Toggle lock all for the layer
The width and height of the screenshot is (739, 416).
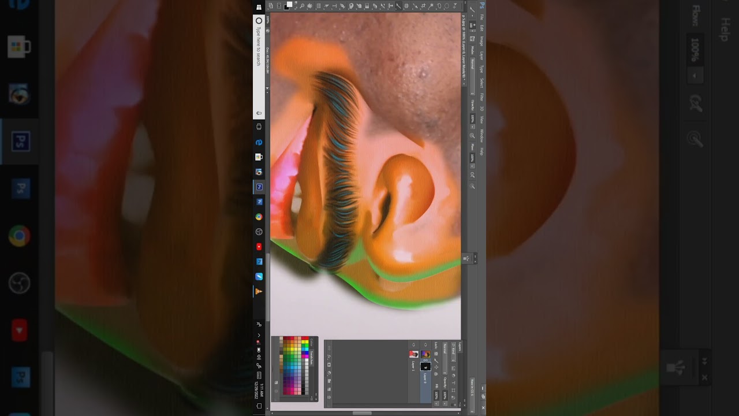tap(436, 374)
